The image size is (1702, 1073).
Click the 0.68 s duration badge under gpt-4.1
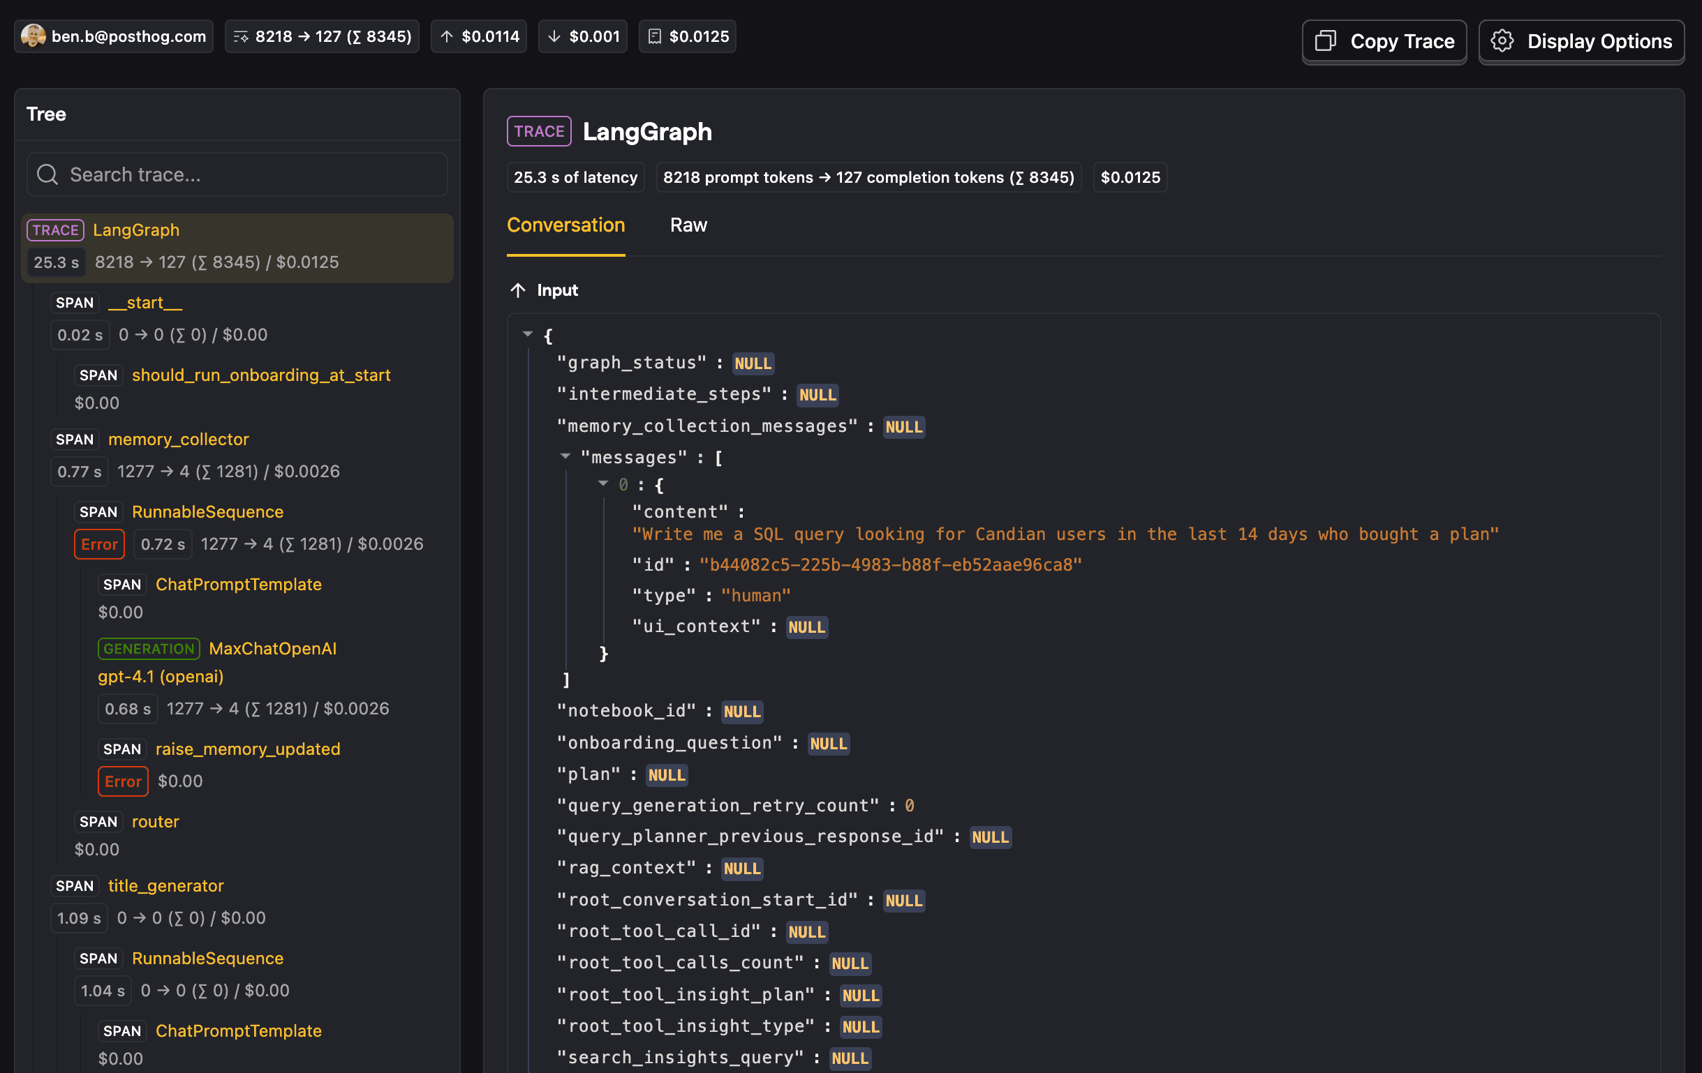tap(127, 709)
